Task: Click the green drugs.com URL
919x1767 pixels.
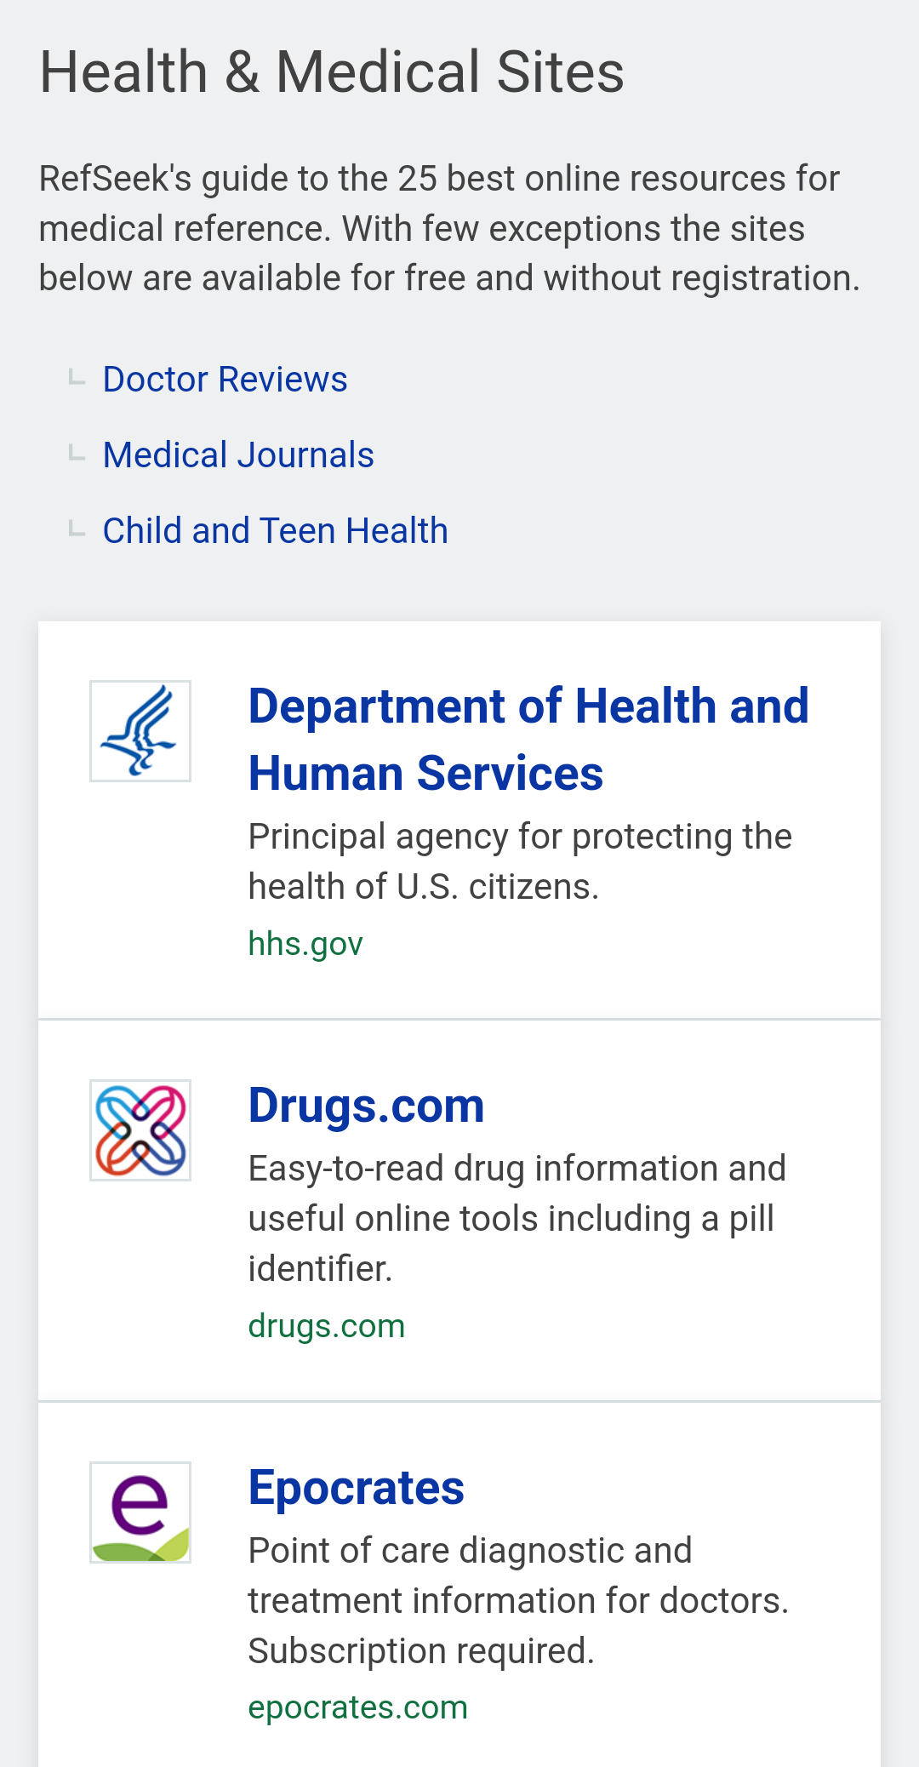Action: [326, 1326]
